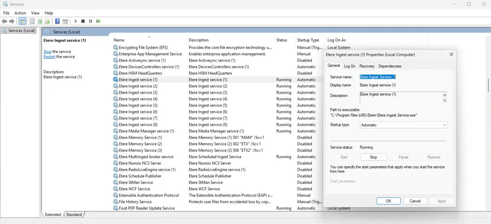Open the Action menu

click(x=20, y=13)
